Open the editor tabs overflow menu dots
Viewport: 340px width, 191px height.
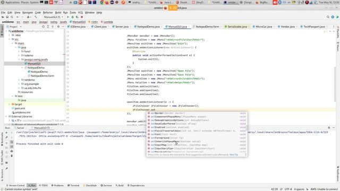point(334,27)
